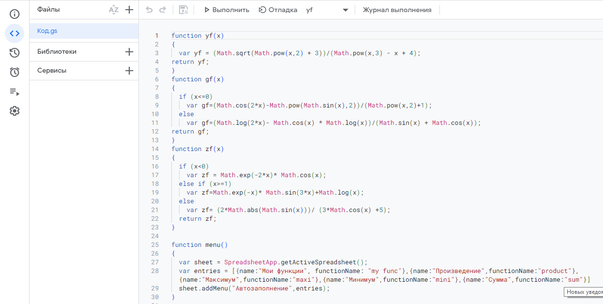
Task: Click line number 25 in gutter
Action: click(155, 245)
